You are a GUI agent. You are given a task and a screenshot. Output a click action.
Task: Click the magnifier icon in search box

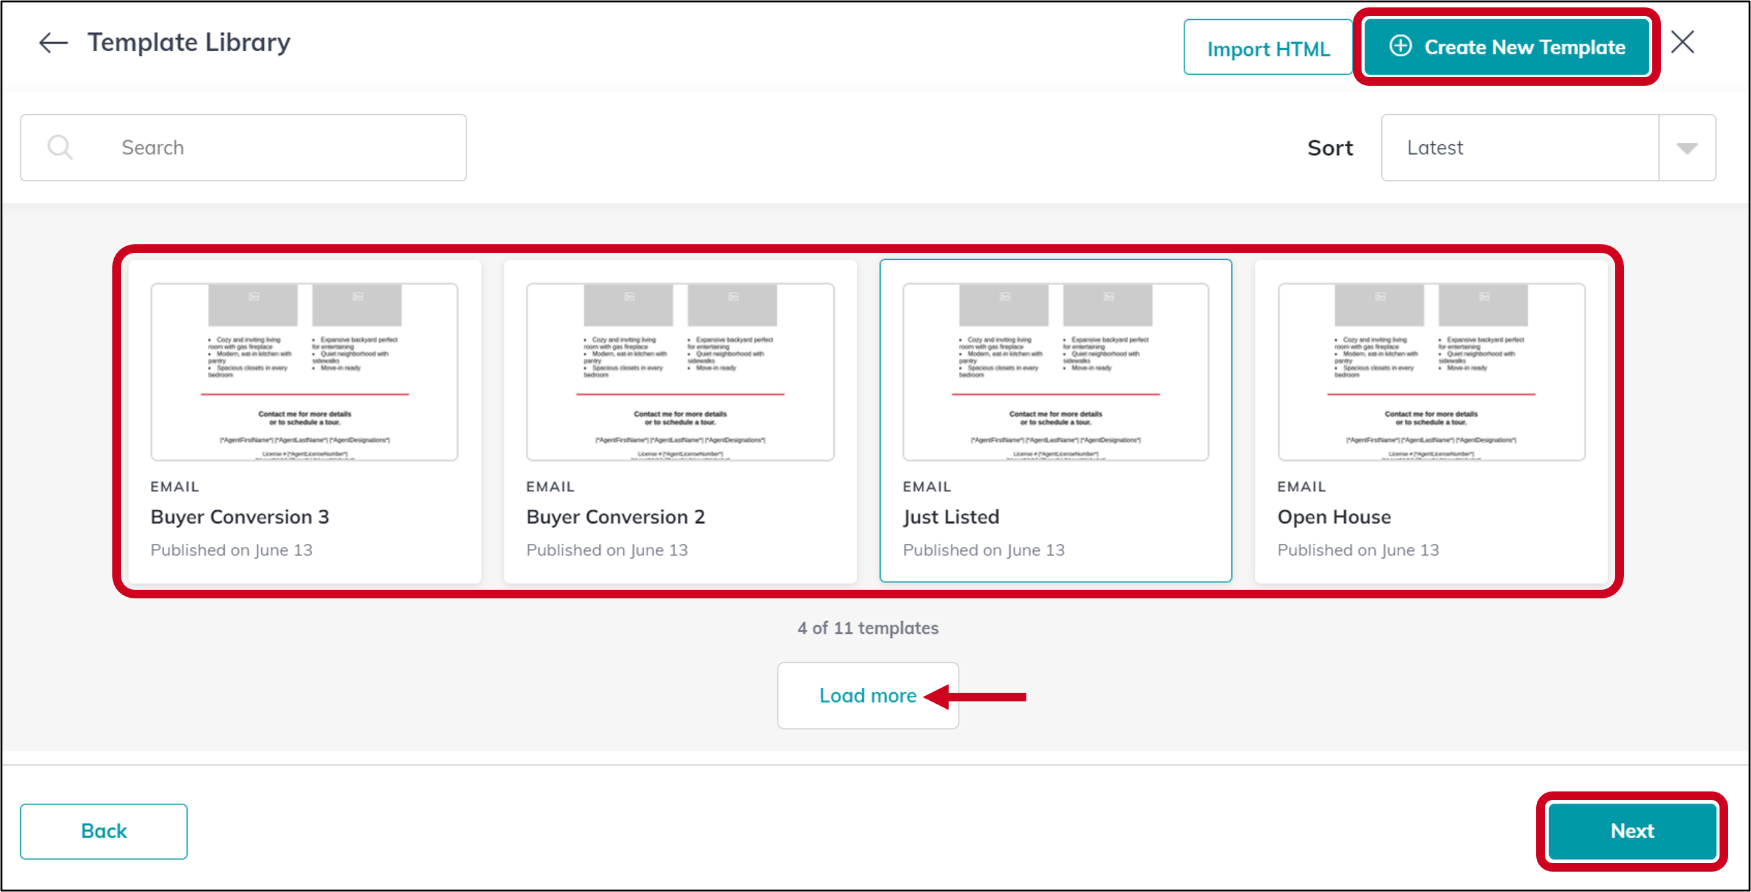pos(60,147)
